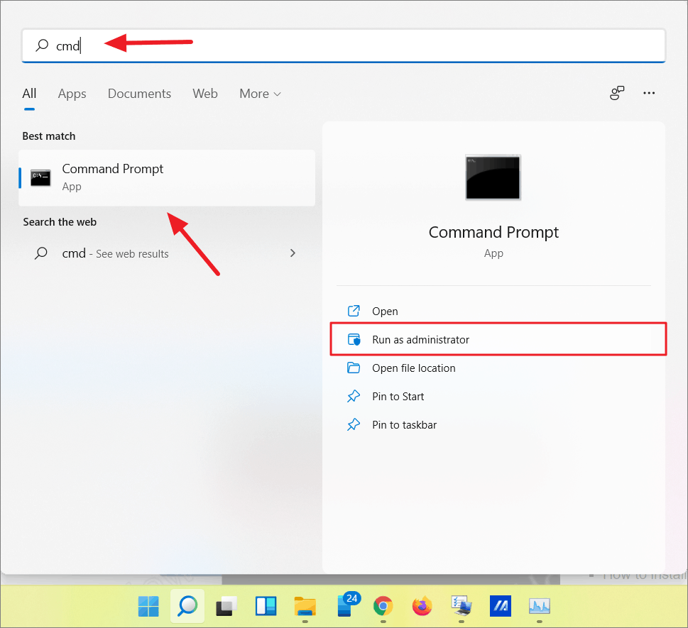Click the Open arrow icon
Screen dimensions: 688x628
(354, 311)
